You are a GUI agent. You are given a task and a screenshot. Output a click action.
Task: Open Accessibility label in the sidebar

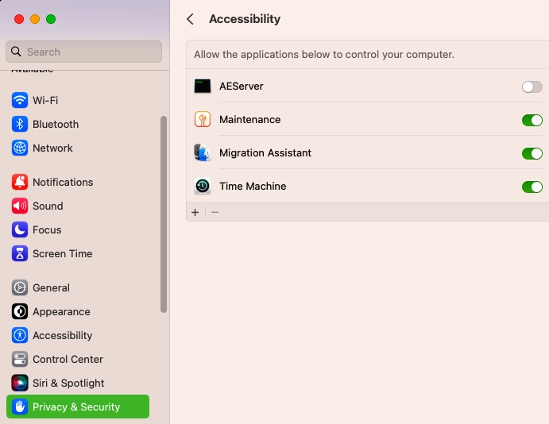coord(62,336)
